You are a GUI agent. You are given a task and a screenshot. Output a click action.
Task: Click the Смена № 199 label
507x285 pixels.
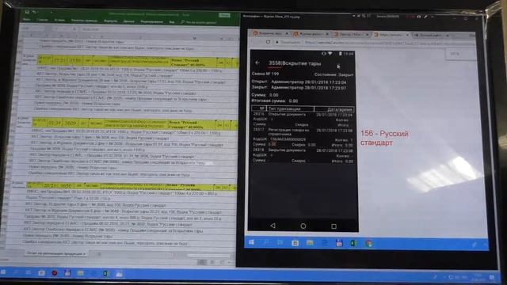265,74
